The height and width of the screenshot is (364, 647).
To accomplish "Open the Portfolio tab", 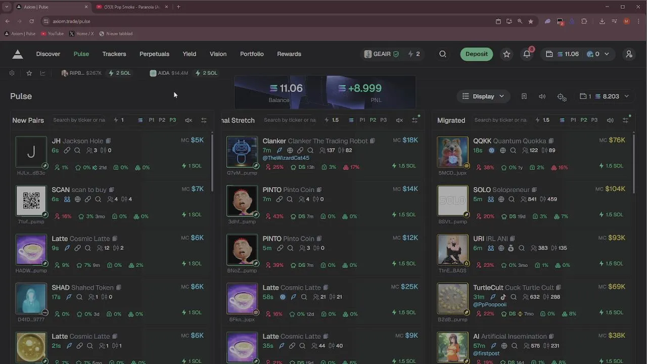I will click(252, 54).
